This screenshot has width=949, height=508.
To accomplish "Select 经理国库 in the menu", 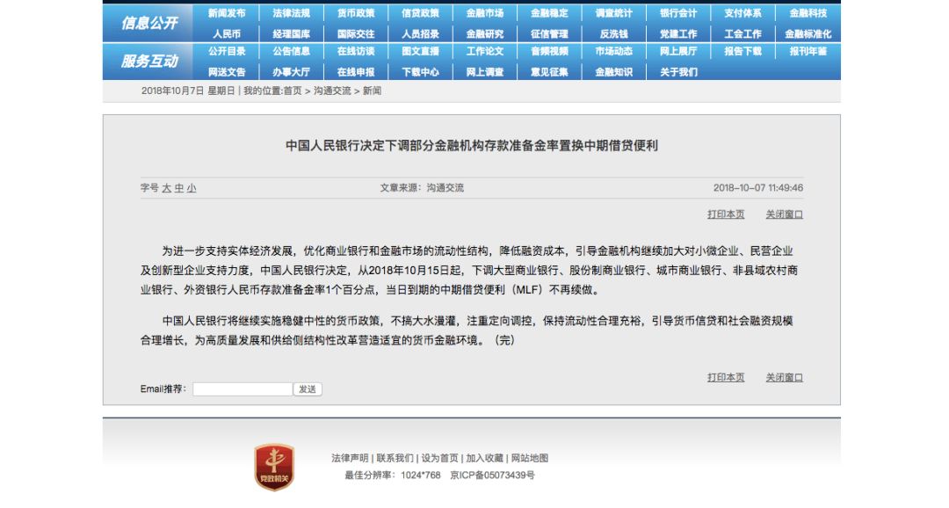I will click(x=291, y=34).
